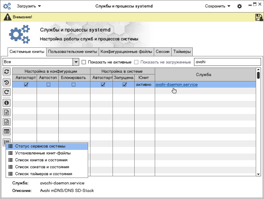Click the search field containing 'avahi'
The height and width of the screenshot is (199, 264).
pos(227,62)
